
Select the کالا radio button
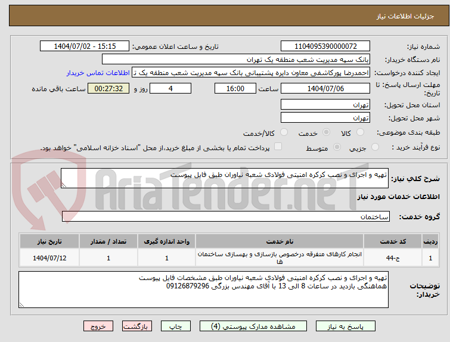(x=360, y=132)
